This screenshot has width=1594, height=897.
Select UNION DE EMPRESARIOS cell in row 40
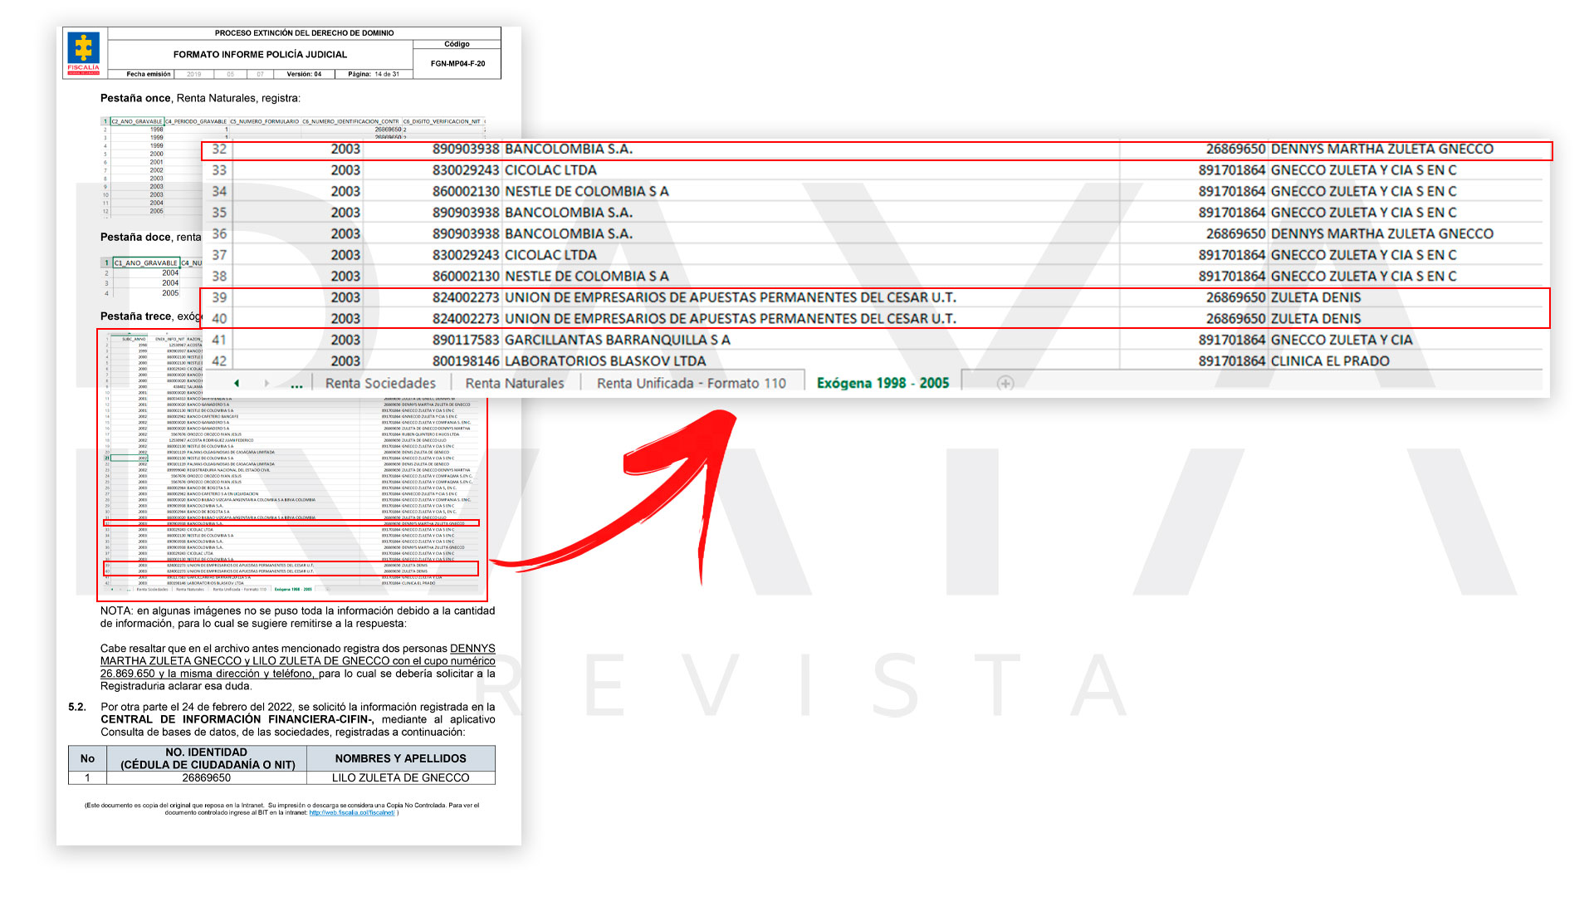[731, 318]
